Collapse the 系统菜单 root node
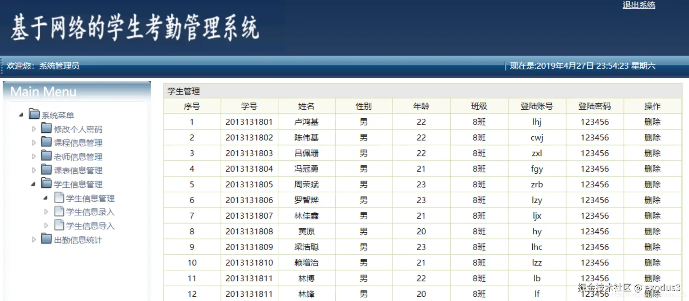The image size is (689, 301). click(x=21, y=115)
